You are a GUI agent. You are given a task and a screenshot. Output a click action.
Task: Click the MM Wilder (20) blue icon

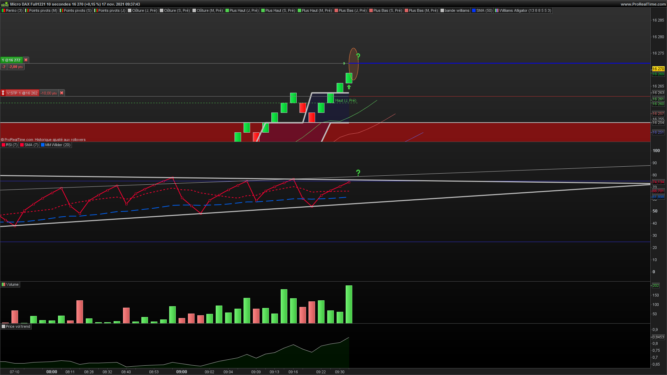pyautogui.click(x=43, y=145)
